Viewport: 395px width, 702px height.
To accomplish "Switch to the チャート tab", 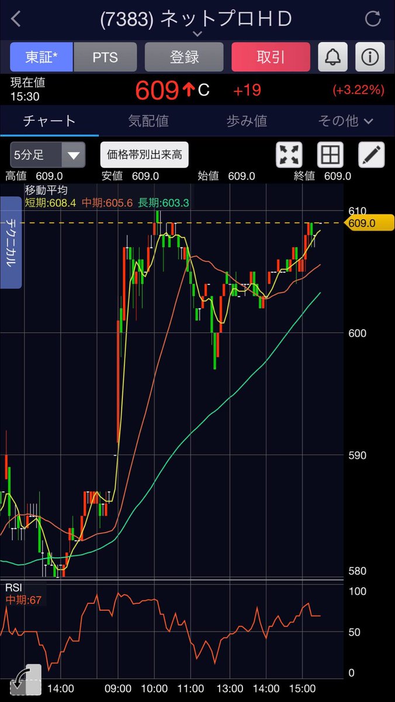I will (x=49, y=121).
